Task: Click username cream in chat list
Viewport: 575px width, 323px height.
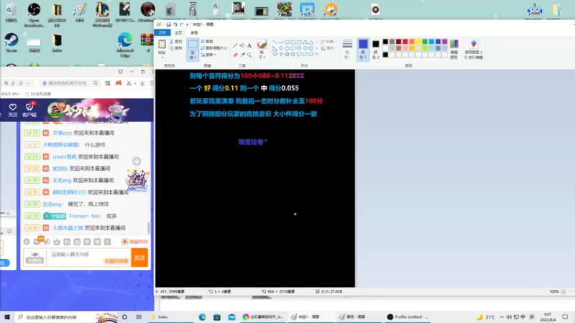Action: tap(64, 156)
